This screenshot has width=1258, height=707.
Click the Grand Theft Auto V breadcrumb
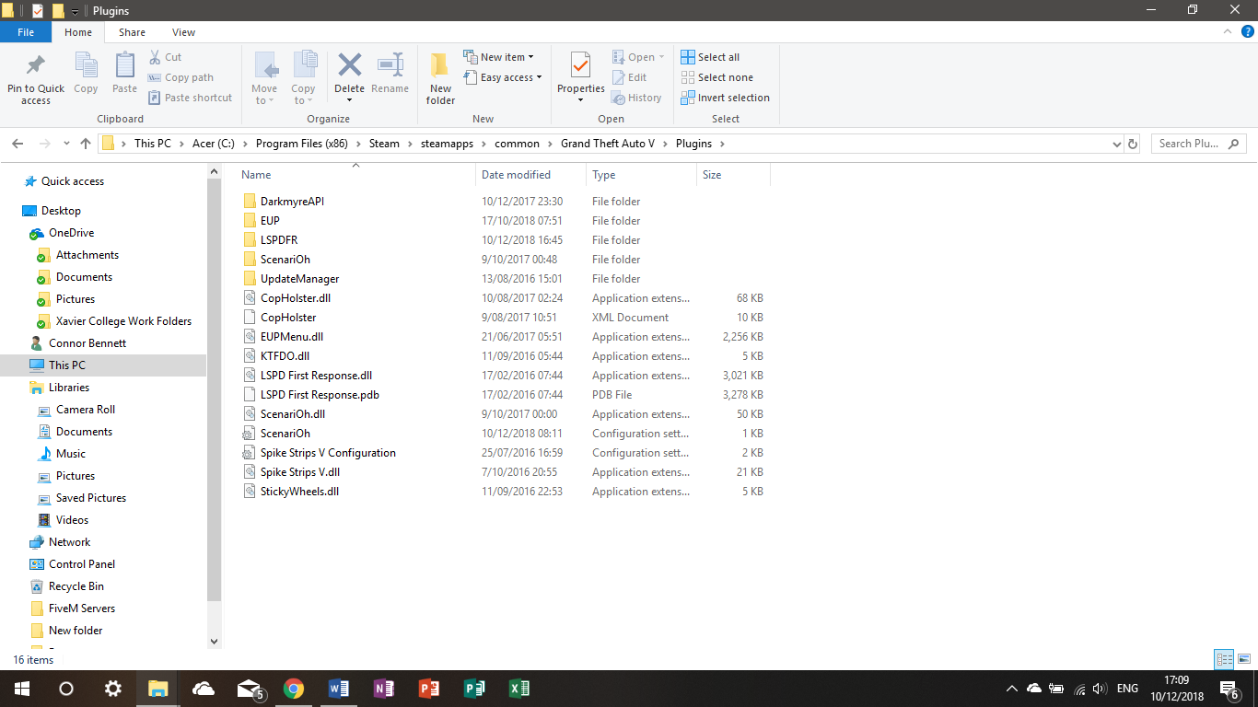click(x=608, y=144)
